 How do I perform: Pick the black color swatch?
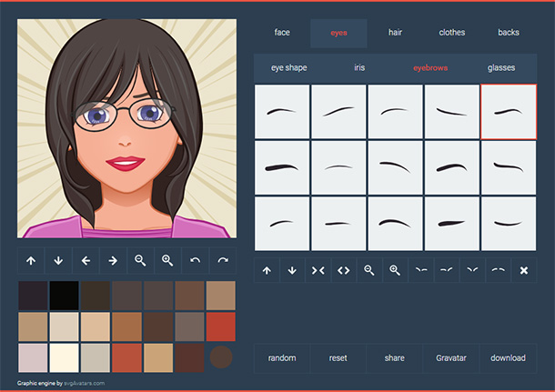(x=64, y=296)
